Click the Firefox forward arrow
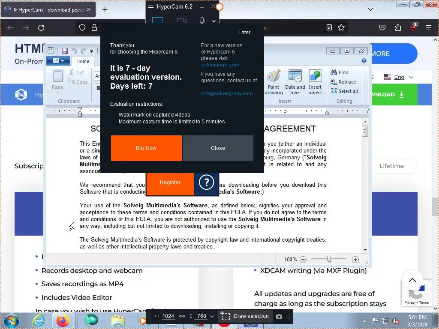The width and height of the screenshot is (439, 329). click(26, 28)
